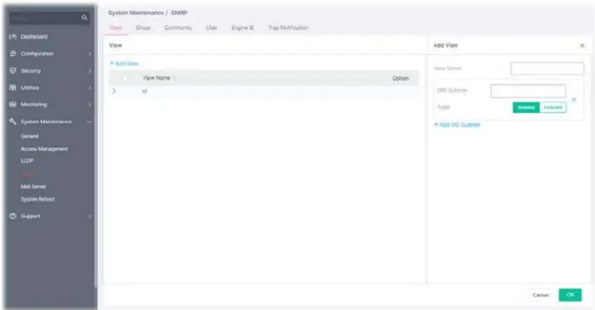Screen dimensions: 595x310
Task: Switch to the View tab
Action: pyautogui.click(x=115, y=28)
